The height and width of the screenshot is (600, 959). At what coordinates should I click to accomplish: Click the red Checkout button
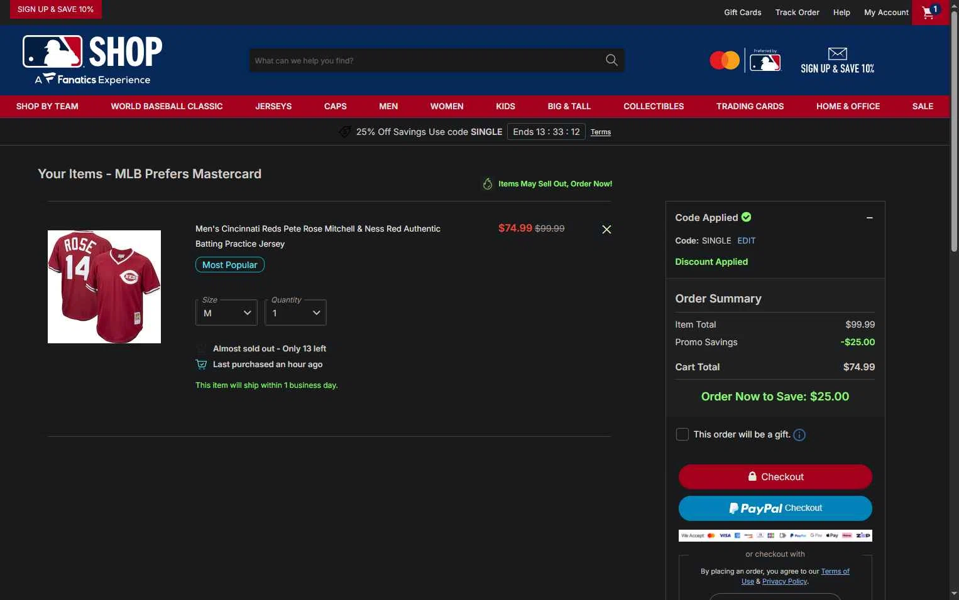coord(775,477)
